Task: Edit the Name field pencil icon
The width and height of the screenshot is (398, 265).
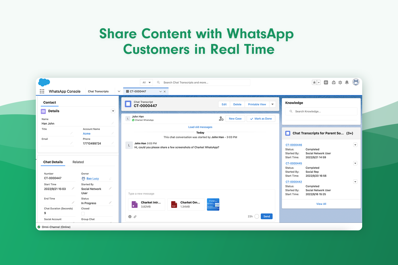Action: point(113,123)
